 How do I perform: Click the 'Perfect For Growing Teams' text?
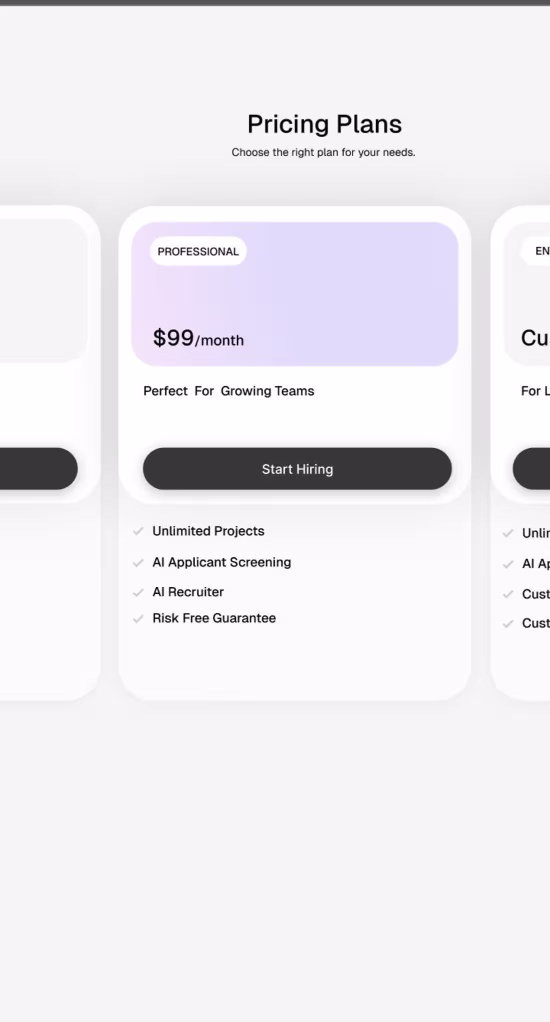coord(228,391)
